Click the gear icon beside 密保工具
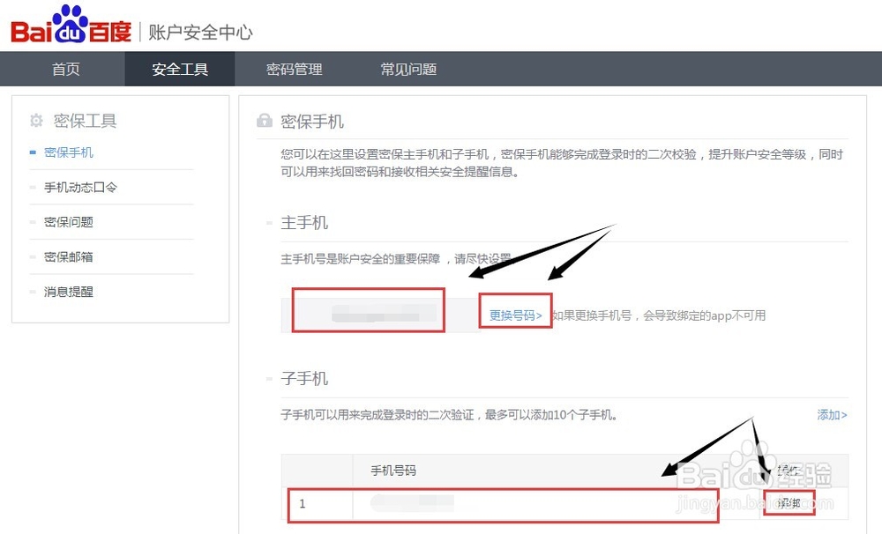882x534 pixels. pos(36,121)
